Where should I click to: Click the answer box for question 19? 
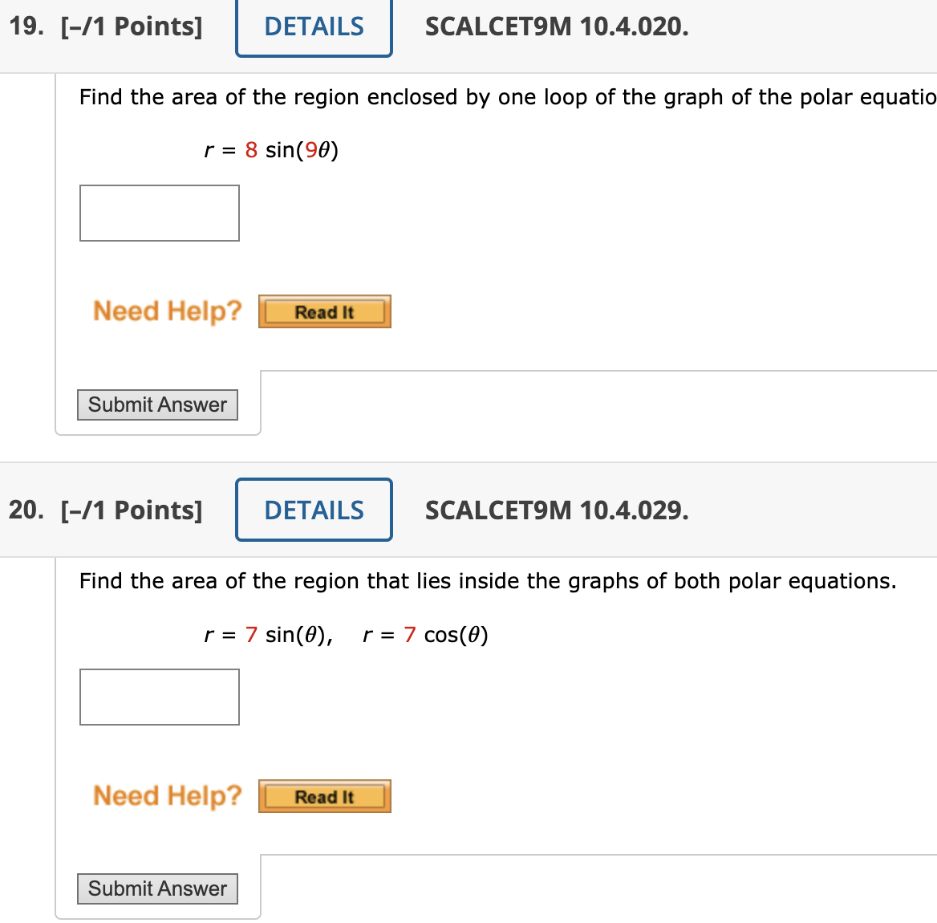pos(159,213)
